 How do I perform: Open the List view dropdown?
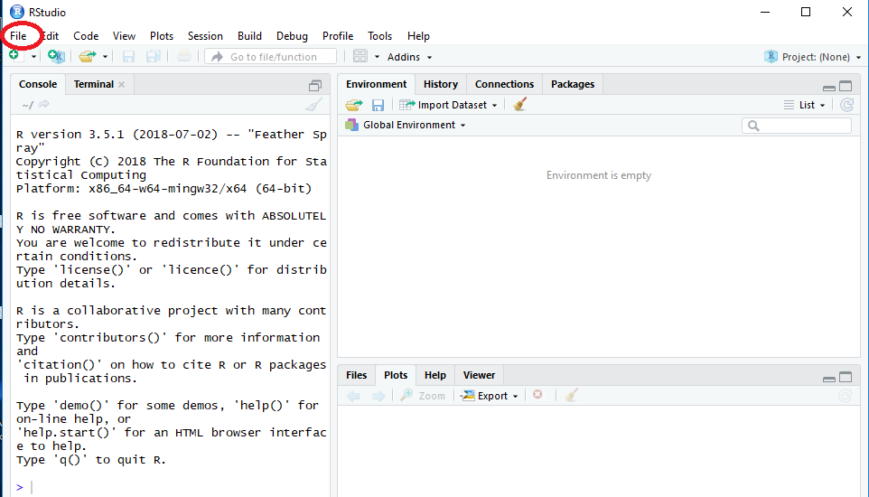tap(805, 105)
